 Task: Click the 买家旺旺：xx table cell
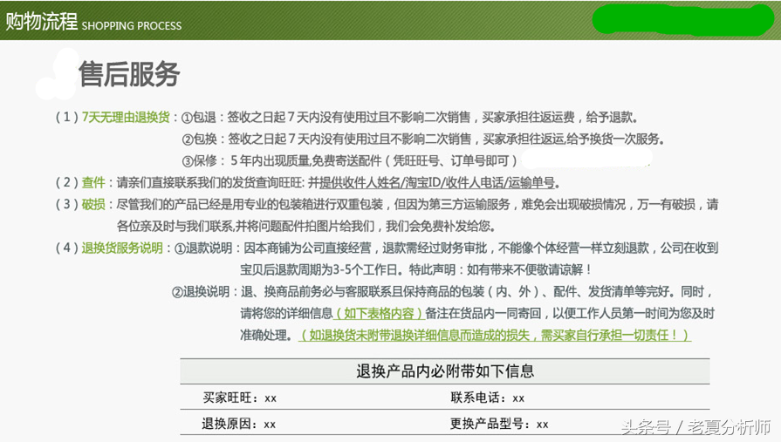[x=239, y=398]
